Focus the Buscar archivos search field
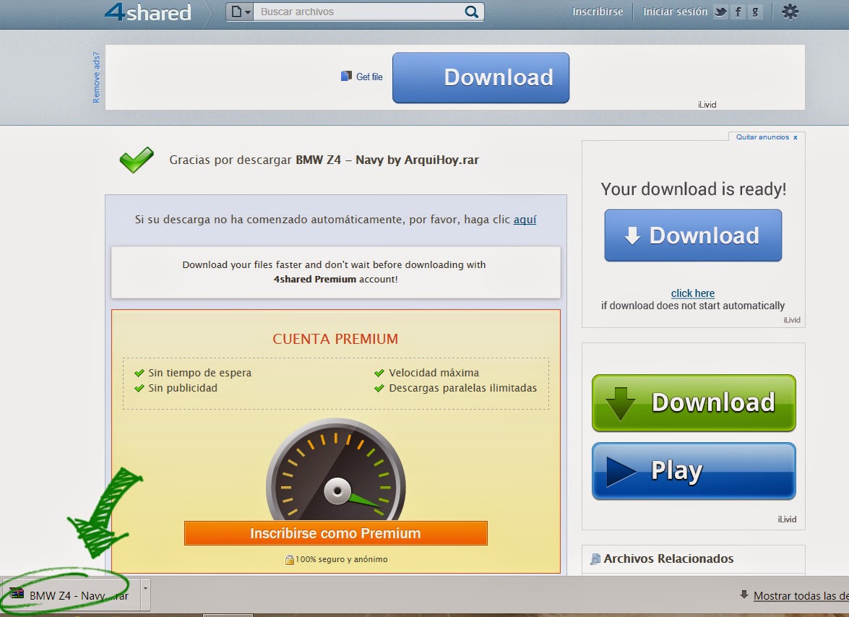This screenshot has width=849, height=617. pos(358,12)
